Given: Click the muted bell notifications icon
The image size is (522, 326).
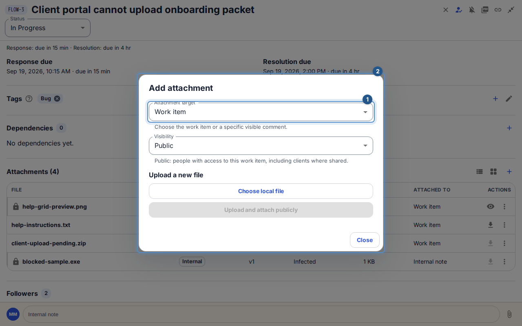Looking at the screenshot, I should click(472, 10).
